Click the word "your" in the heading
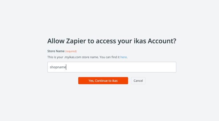This screenshot has height=121, width=219. tap(125, 42)
